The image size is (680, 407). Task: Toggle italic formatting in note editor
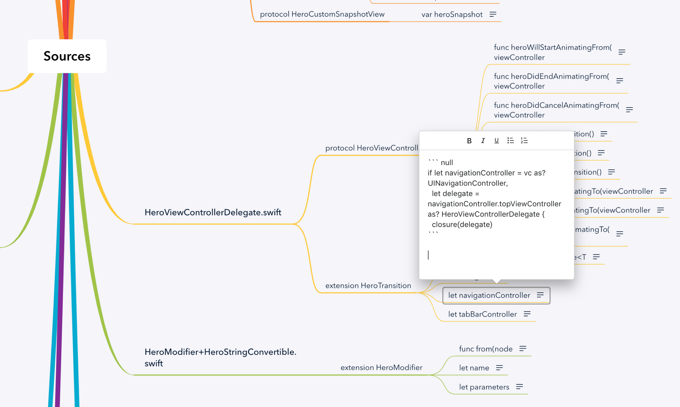(483, 141)
